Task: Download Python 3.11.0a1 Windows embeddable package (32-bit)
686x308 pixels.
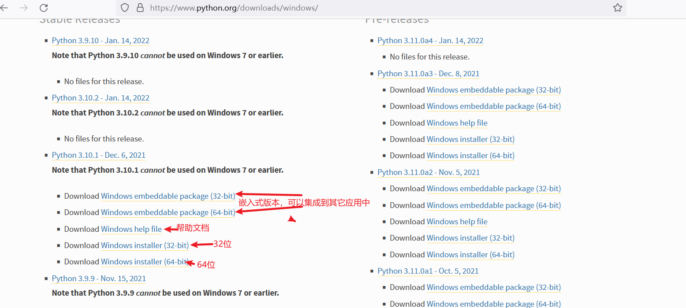Action: [x=494, y=287]
